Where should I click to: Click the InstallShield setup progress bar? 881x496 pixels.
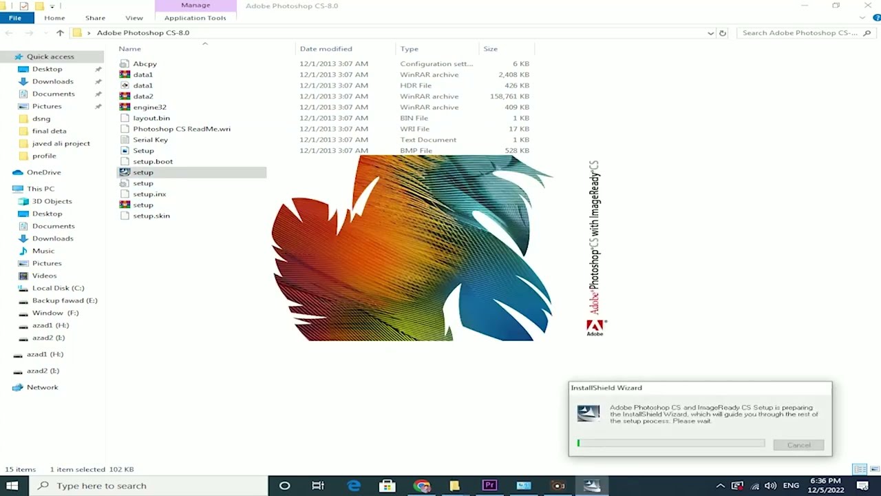tap(671, 444)
